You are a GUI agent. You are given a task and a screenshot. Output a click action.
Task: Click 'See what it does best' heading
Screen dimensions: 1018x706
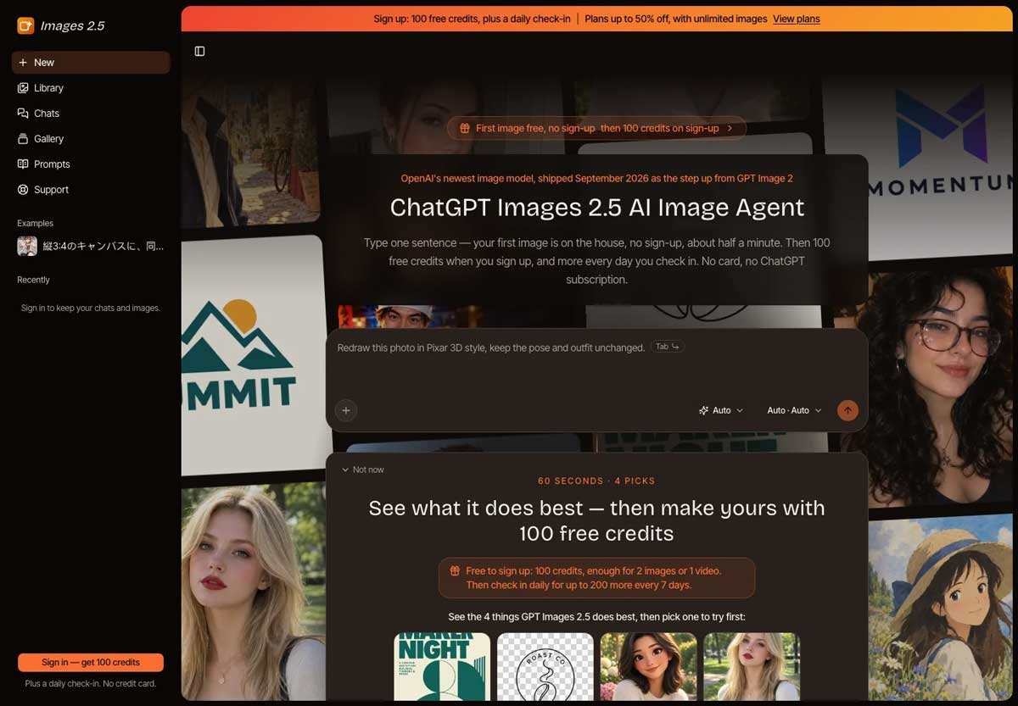pyautogui.click(x=596, y=520)
